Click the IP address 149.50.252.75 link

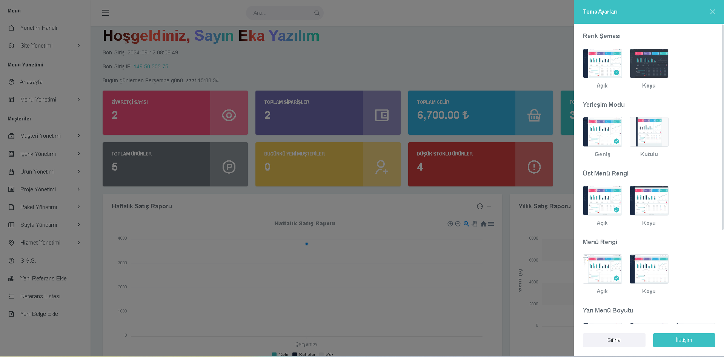[151, 66]
